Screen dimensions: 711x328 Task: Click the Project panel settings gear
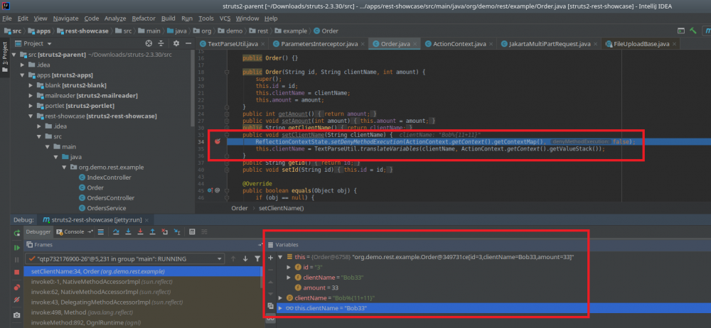[x=176, y=43]
